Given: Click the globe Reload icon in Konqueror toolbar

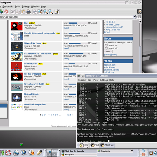Looking at the screenshot, I should click(x=1, y=12).
